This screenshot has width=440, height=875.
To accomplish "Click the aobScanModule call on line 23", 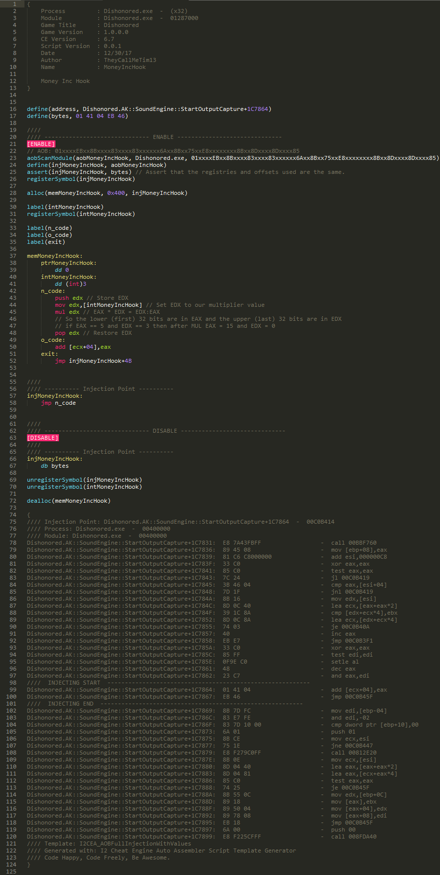I will tap(233, 158).
